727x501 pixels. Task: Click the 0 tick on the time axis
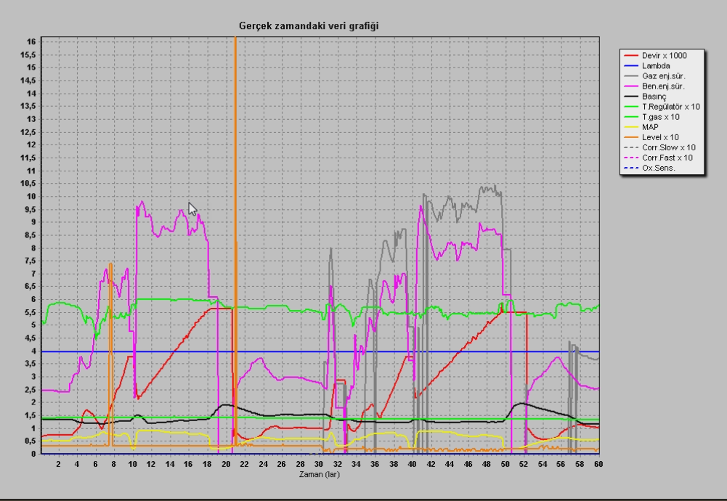point(40,463)
